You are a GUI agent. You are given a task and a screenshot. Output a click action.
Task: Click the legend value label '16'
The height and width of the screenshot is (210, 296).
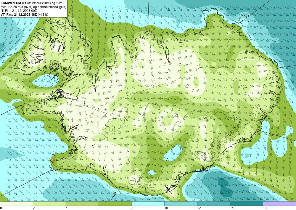pos(265,208)
